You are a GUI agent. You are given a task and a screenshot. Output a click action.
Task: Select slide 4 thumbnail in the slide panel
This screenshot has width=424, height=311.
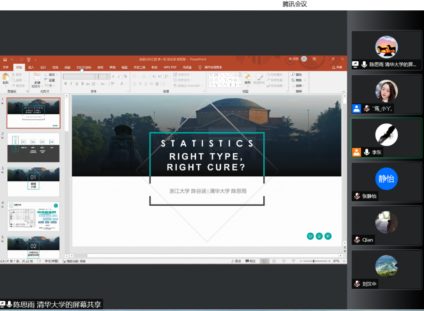tap(34, 217)
